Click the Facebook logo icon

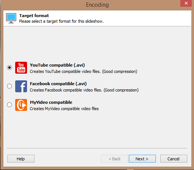(x=21, y=86)
